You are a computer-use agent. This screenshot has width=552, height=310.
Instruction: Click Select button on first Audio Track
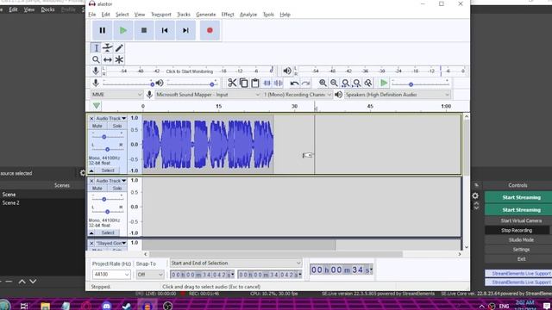[108, 170]
